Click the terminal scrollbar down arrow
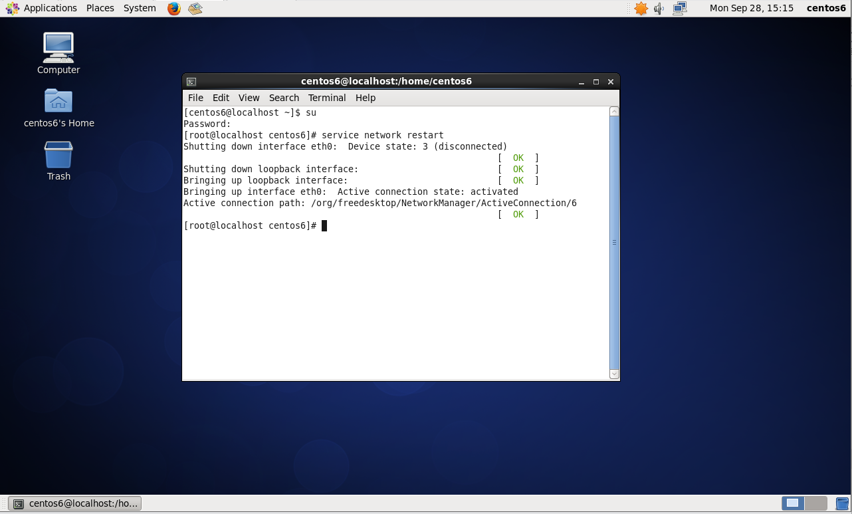The height and width of the screenshot is (514, 852). (x=614, y=374)
